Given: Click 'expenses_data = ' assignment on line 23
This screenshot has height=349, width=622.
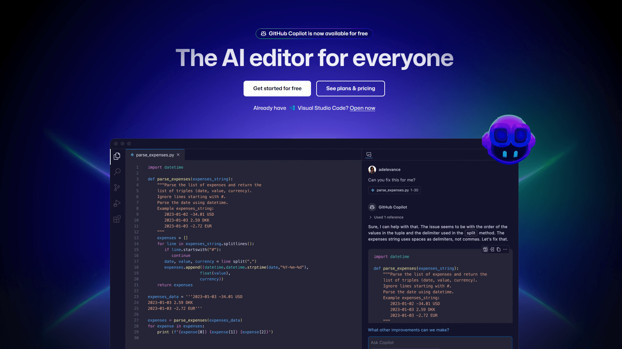Looking at the screenshot, I should coord(166,297).
